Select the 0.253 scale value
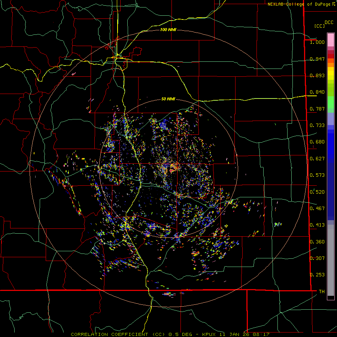This screenshot has width=337, height=337. click(x=317, y=275)
